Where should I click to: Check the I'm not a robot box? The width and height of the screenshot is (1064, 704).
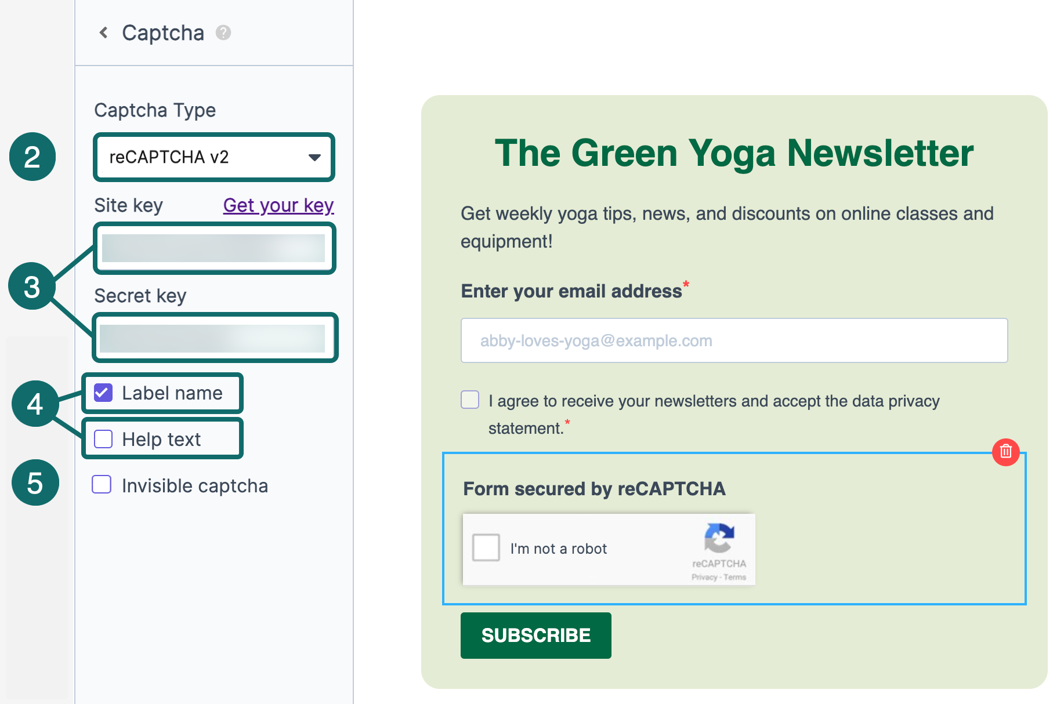point(486,547)
